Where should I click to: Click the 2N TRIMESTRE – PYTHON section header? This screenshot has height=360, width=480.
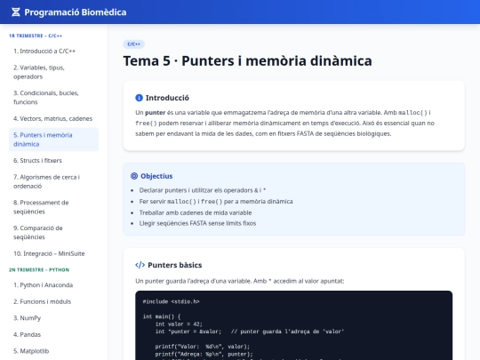point(39,269)
